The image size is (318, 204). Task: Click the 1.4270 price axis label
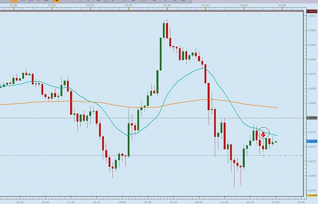point(311,74)
